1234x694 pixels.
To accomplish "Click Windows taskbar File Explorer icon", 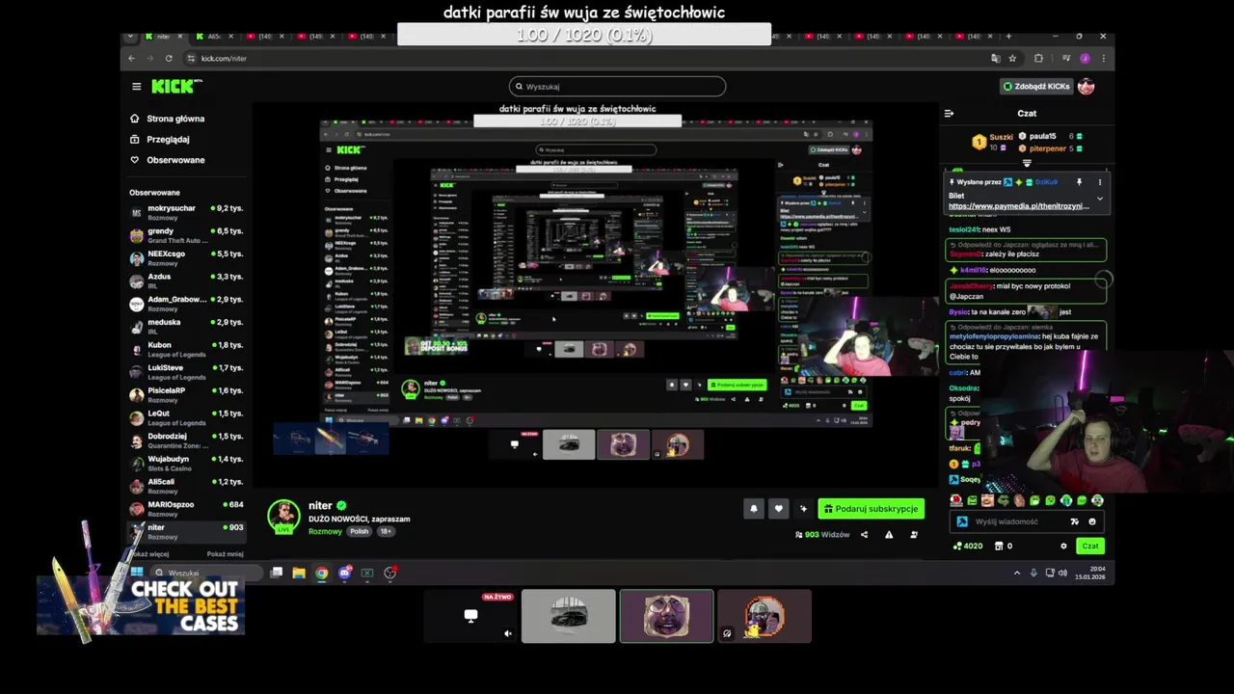I will 299,574.
